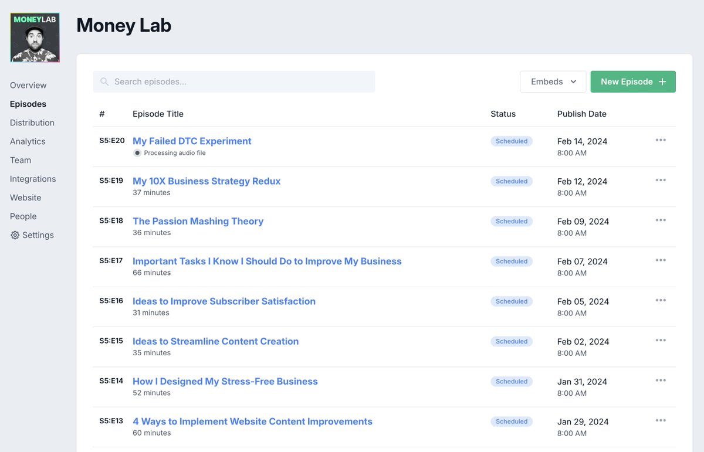Open How I Designed My Stress-Free Business

point(225,381)
